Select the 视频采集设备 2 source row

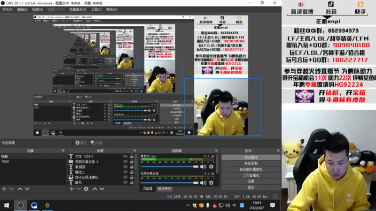pos(101,161)
